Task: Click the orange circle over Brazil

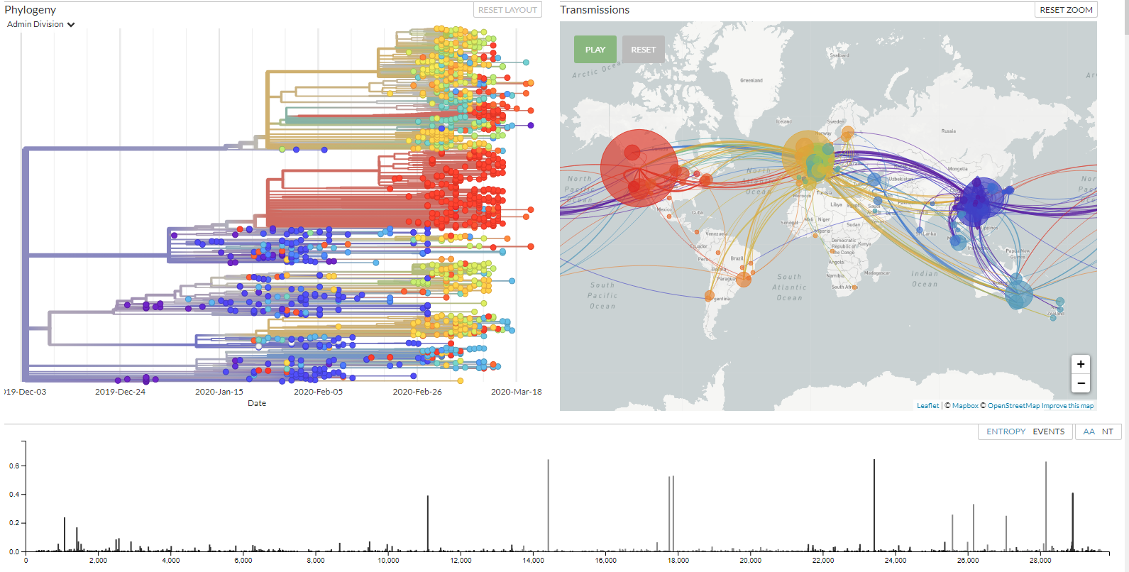Action: (743, 280)
